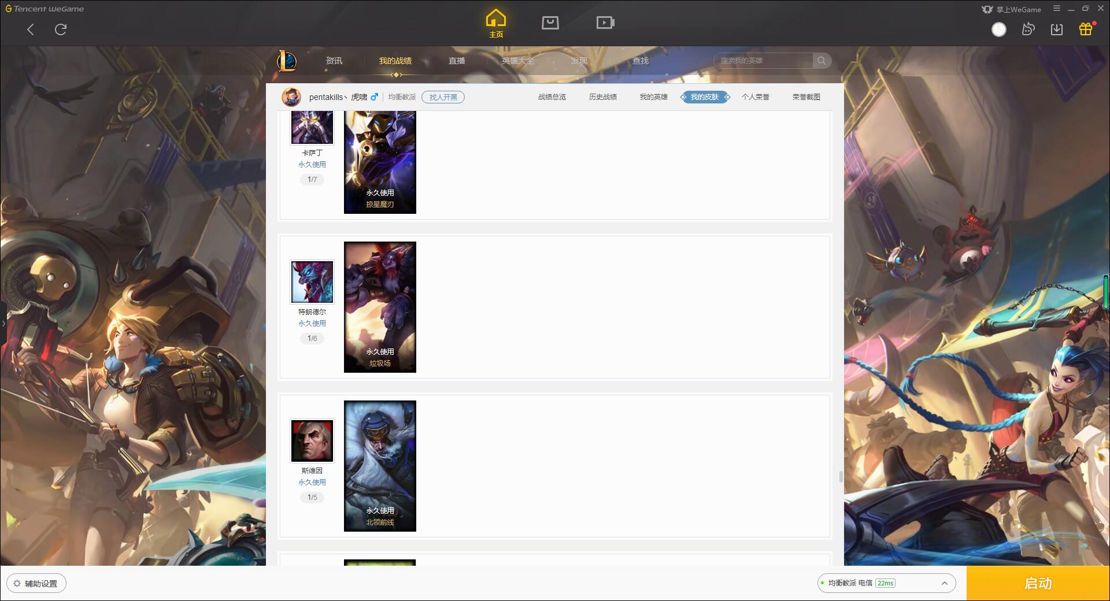Open the 掠星魔刃 skin card

point(380,162)
